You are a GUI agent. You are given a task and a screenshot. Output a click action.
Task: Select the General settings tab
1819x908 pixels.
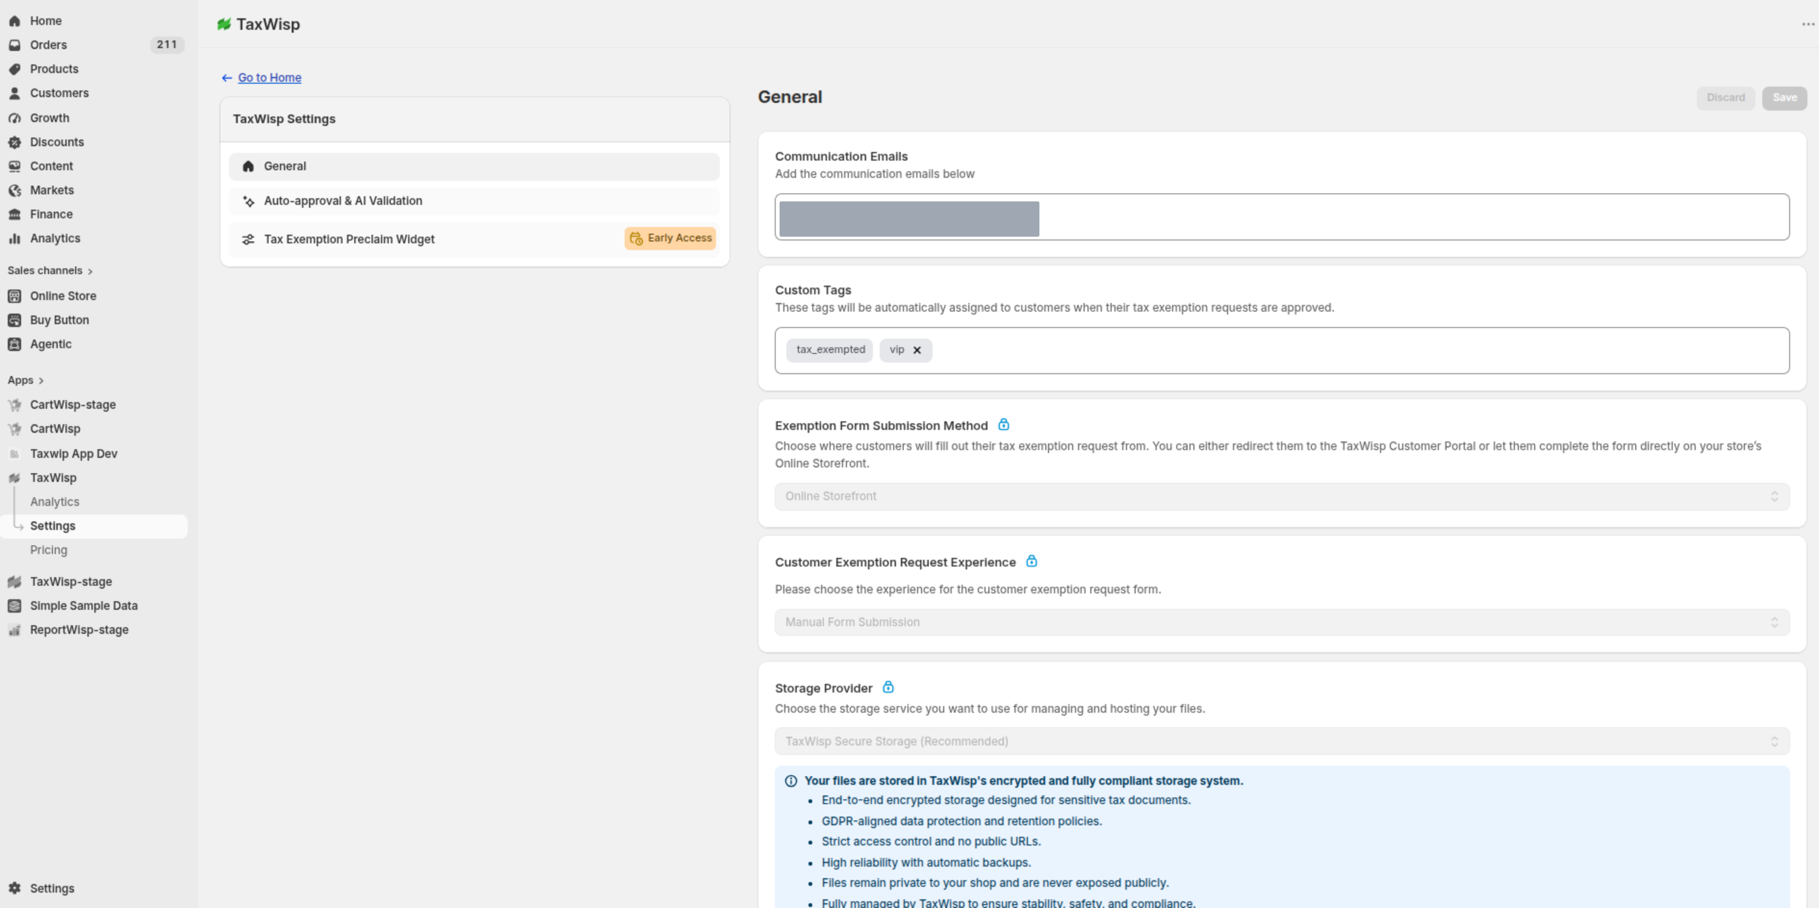[x=474, y=166]
